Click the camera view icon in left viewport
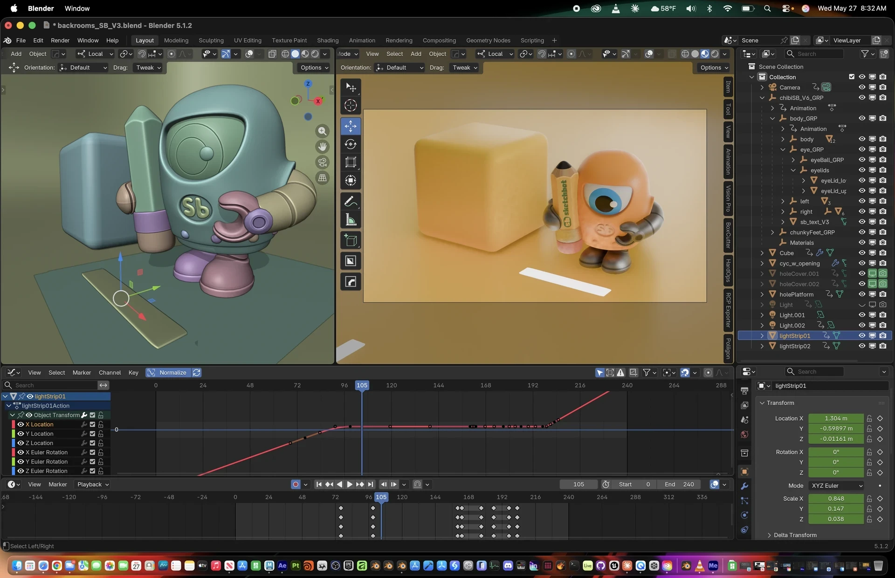Image resolution: width=895 pixels, height=578 pixels. (322, 162)
